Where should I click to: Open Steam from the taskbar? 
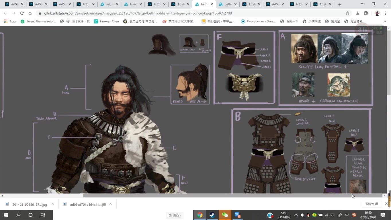(212, 215)
